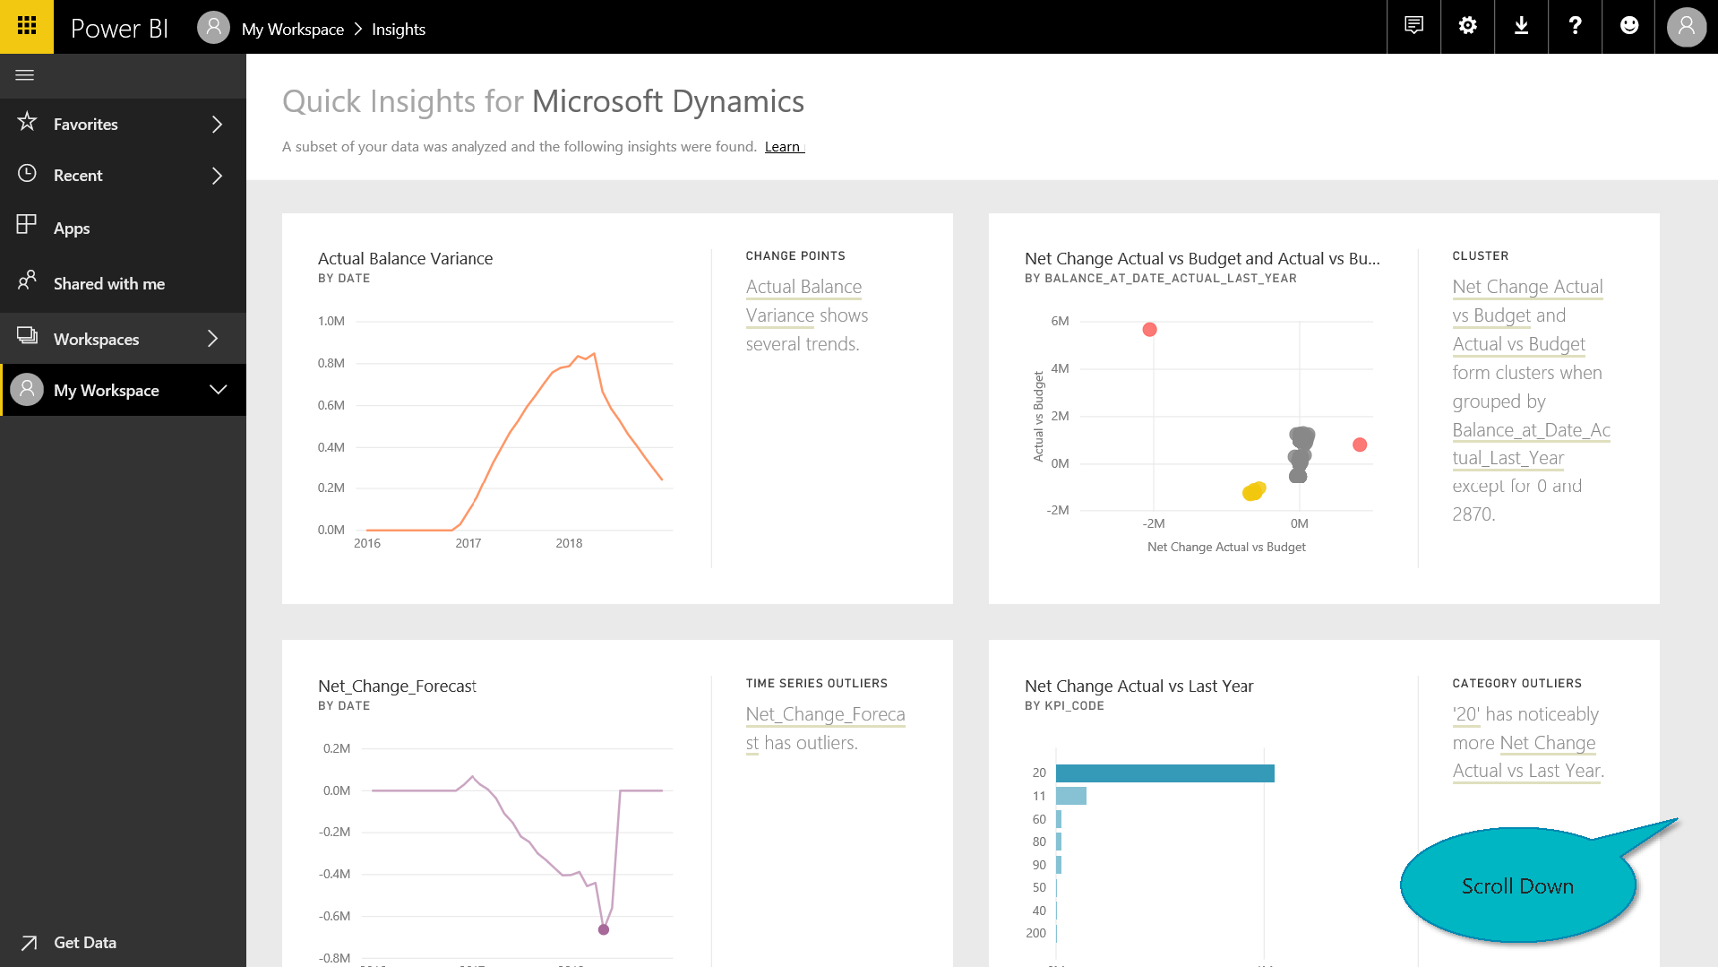Open the app launcher waffle icon
Image resolution: width=1718 pixels, height=967 pixels.
27,26
